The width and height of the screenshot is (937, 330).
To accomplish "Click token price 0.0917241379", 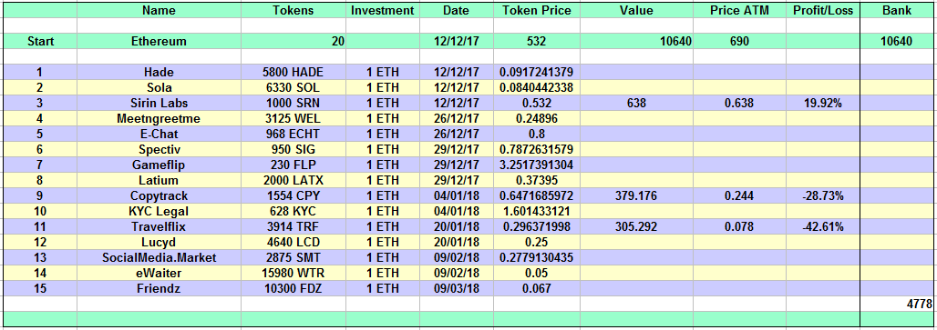I will [537, 72].
